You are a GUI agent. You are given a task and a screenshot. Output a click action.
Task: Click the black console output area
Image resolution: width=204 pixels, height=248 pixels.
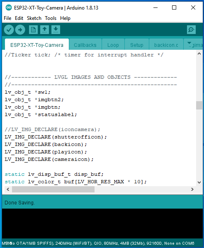click(x=102, y=224)
